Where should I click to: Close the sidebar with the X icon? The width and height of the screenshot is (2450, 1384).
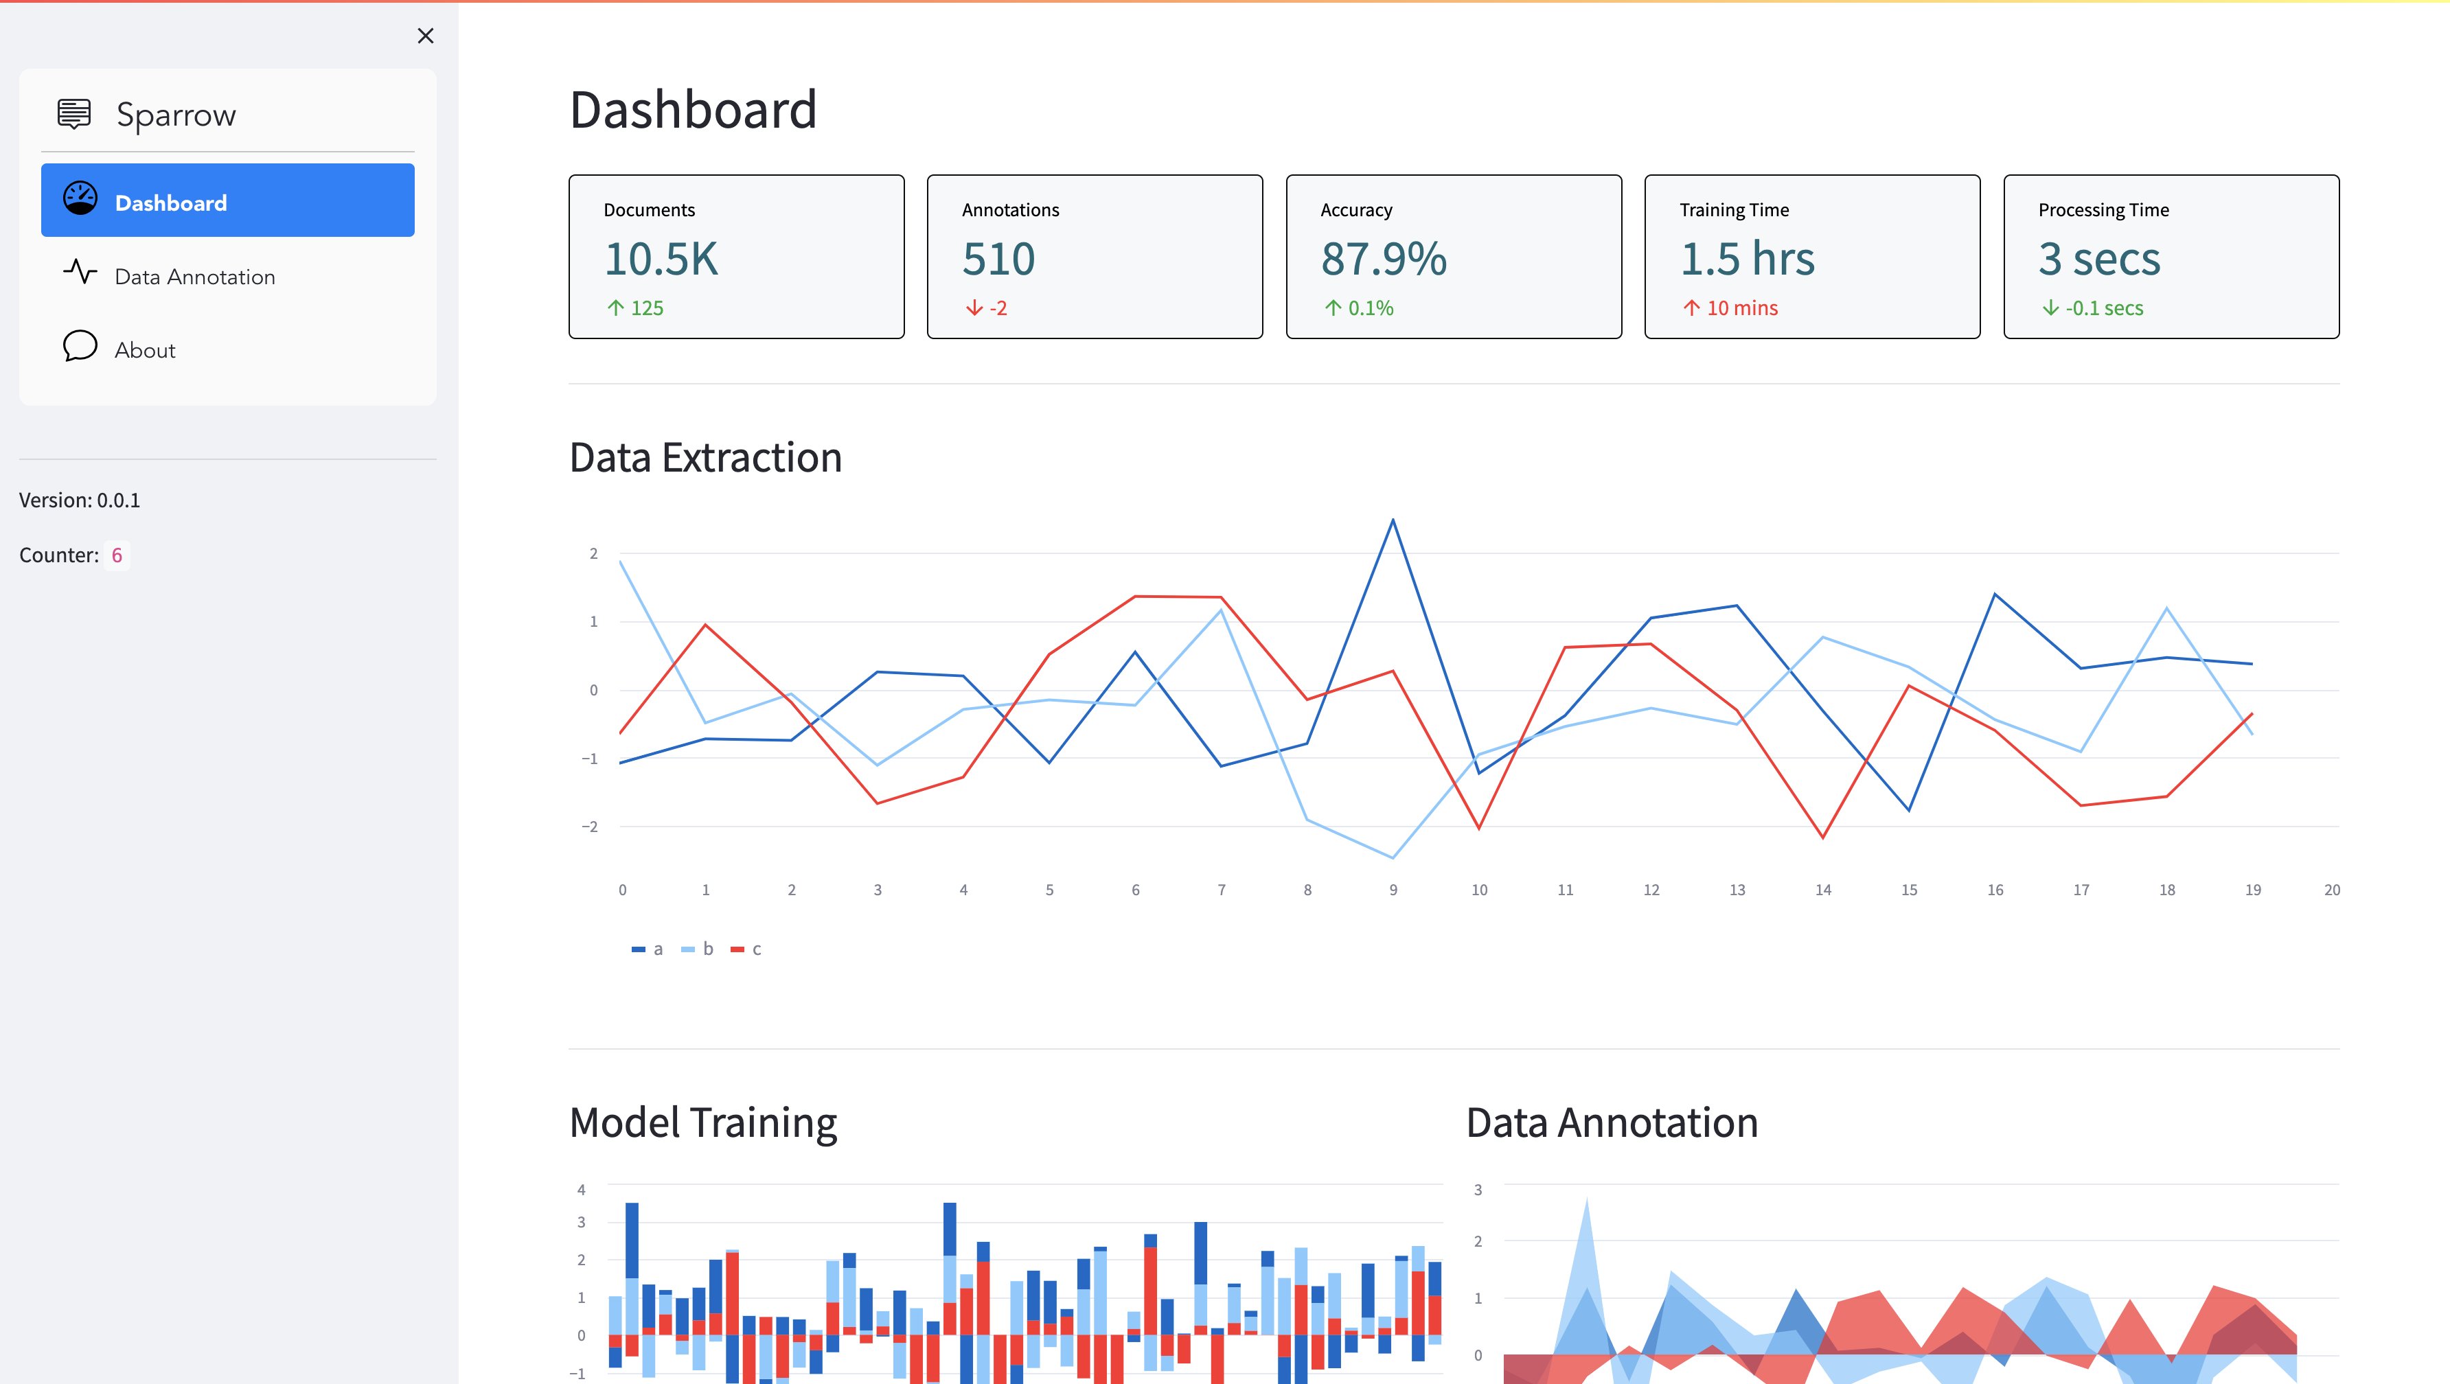(x=425, y=36)
